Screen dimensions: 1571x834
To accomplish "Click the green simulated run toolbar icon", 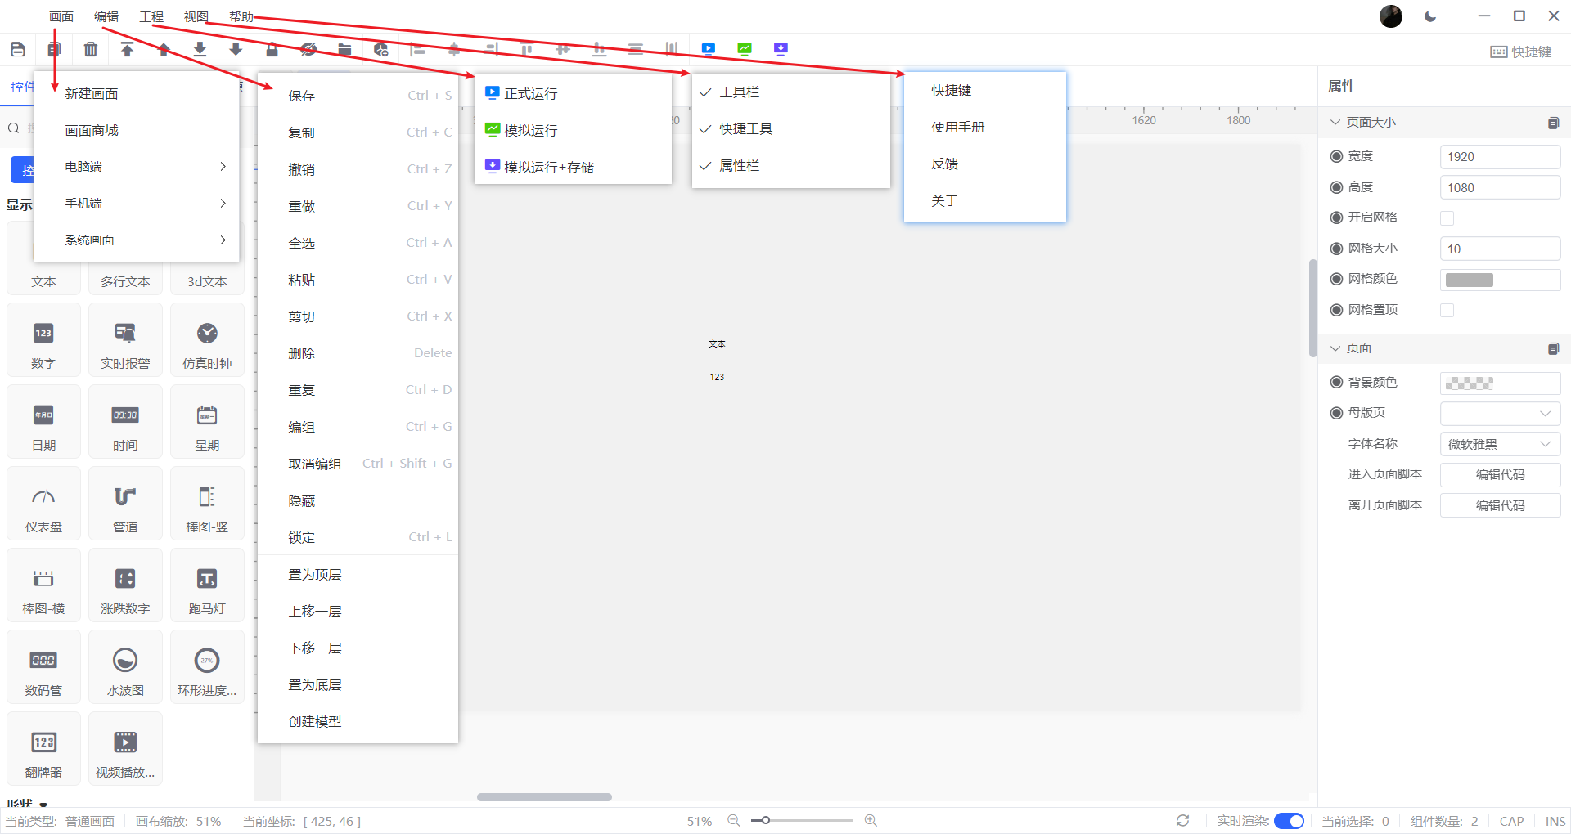I will (x=745, y=49).
